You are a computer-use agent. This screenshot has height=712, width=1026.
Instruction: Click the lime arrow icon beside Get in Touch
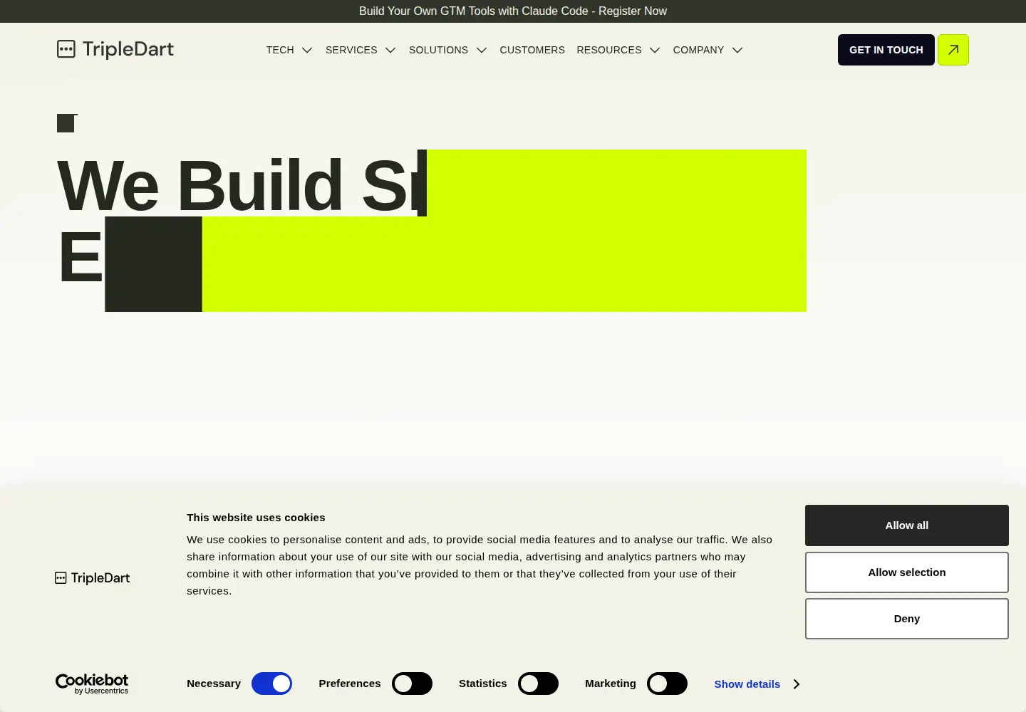[x=953, y=50]
